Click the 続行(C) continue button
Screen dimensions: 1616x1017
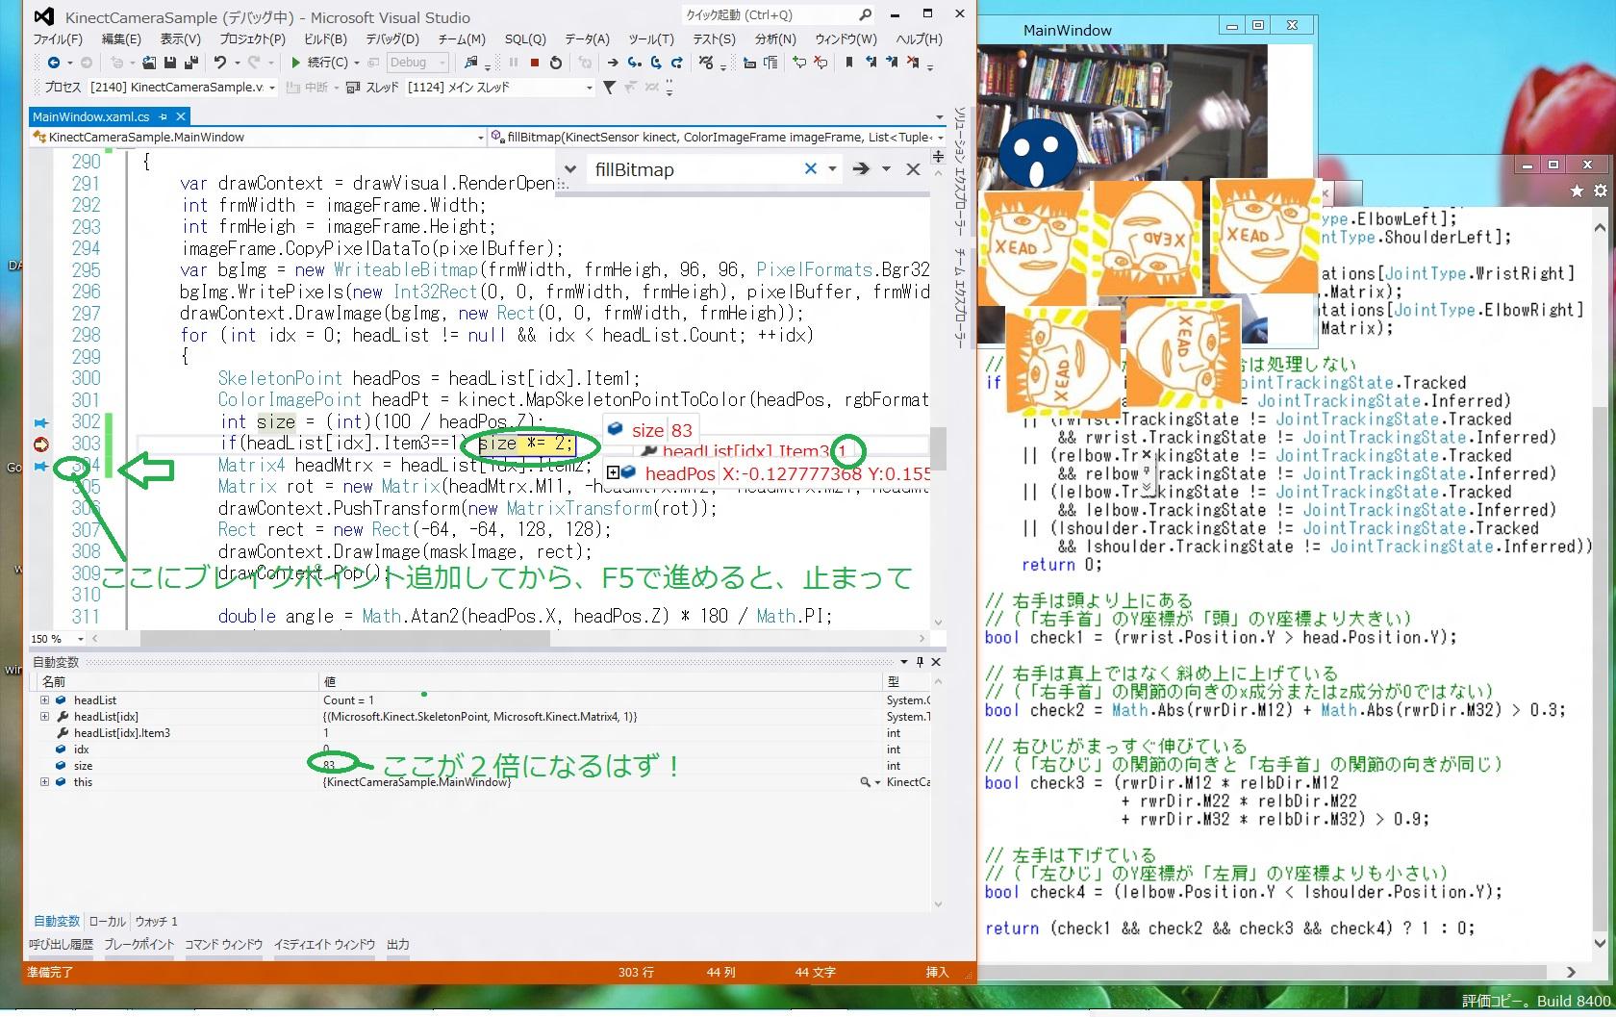[320, 63]
